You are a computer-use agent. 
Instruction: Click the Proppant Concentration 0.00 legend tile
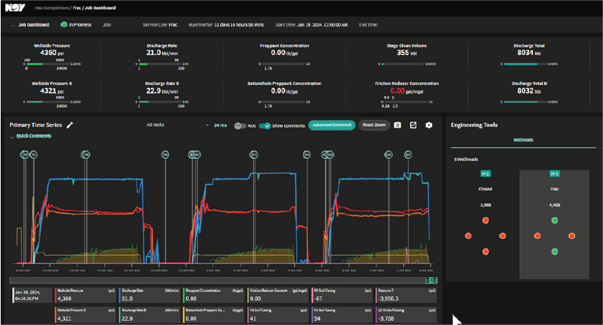213,295
